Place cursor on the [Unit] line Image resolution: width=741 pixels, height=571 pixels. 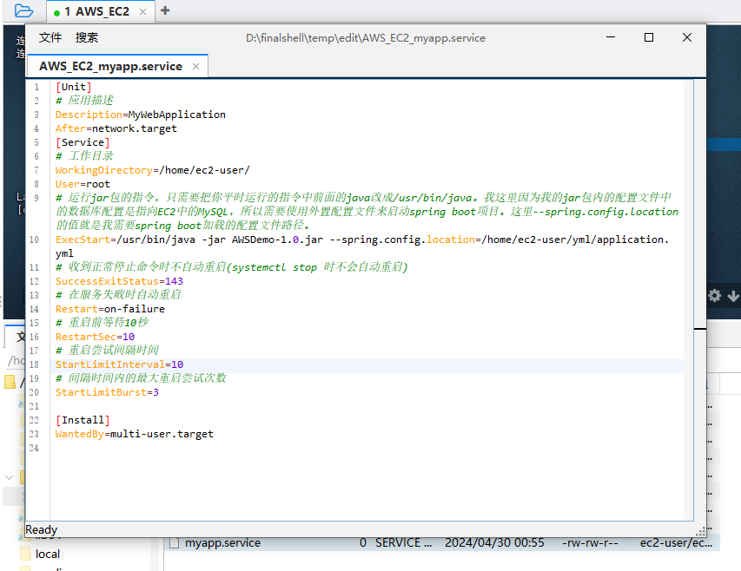tap(74, 87)
